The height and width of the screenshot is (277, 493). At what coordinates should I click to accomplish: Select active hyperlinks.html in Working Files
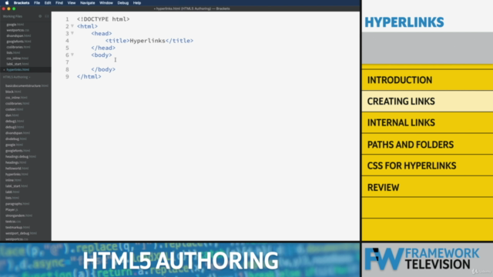pos(18,70)
